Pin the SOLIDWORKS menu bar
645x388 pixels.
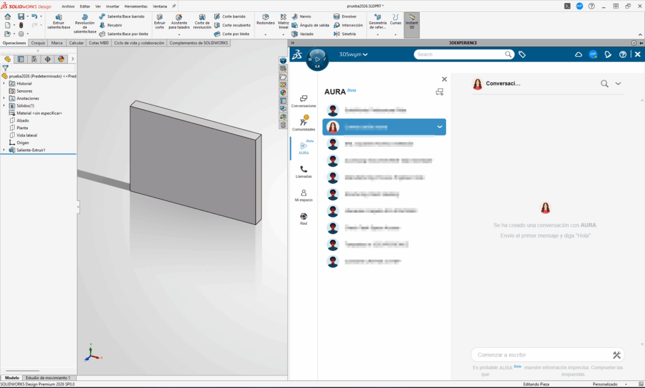[x=174, y=6]
